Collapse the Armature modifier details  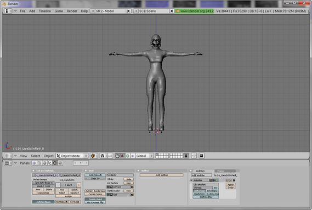(191, 180)
